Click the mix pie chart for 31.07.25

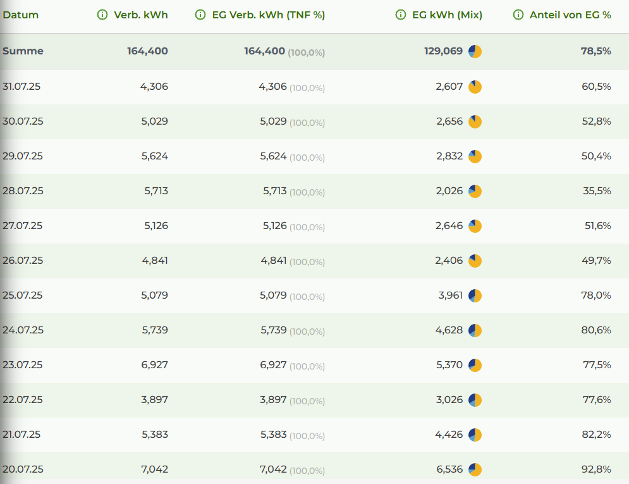coord(475,87)
